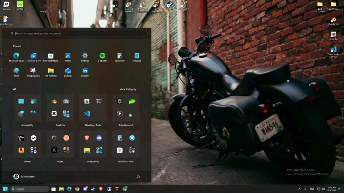Open the pinned Snipping Tool

[x=33, y=72]
